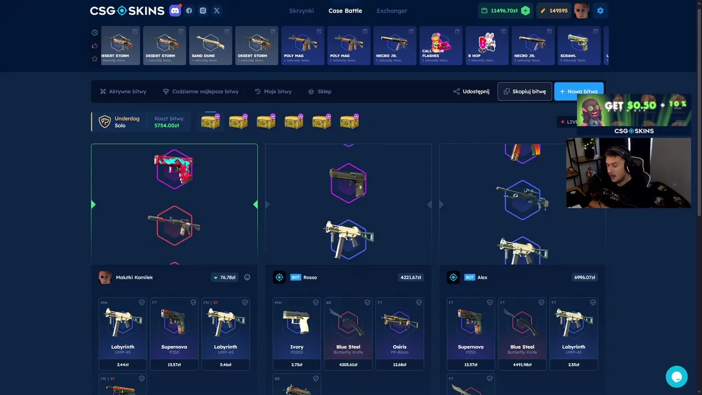Open Sand Dune live drop card
Screen dimensions: 702x395
(211, 46)
